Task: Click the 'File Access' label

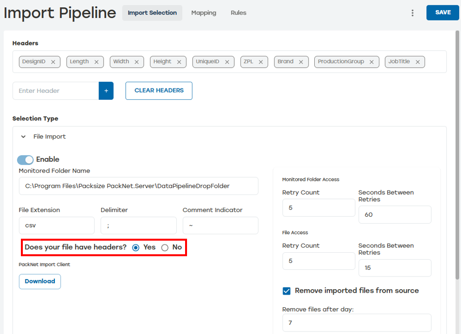Action: point(295,233)
